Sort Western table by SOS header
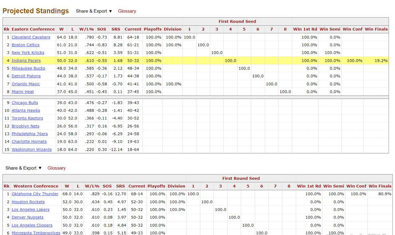The image size is (395, 235). [107, 186]
